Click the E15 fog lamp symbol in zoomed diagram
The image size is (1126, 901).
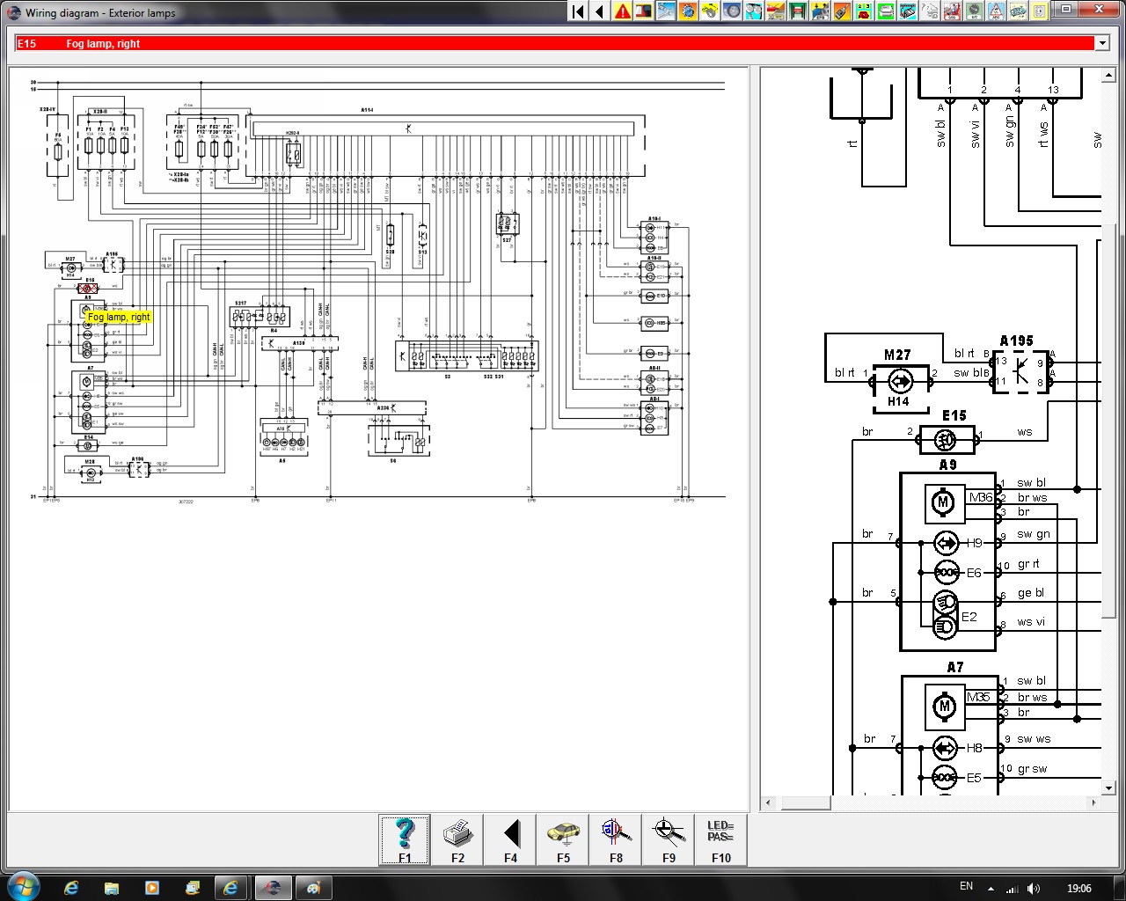point(947,439)
